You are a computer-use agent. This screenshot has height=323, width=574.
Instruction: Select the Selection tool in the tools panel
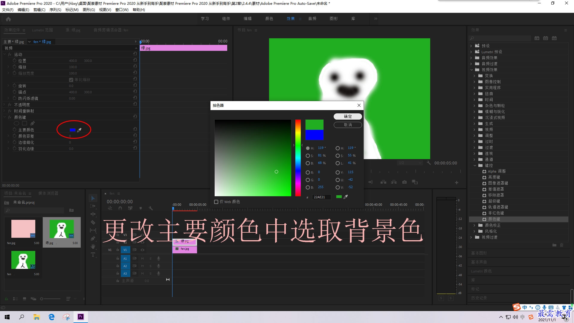(x=93, y=198)
